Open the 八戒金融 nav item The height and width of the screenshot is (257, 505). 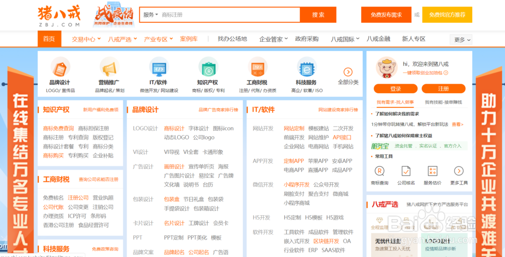(378, 39)
